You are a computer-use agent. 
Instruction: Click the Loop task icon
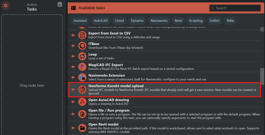[82, 56]
